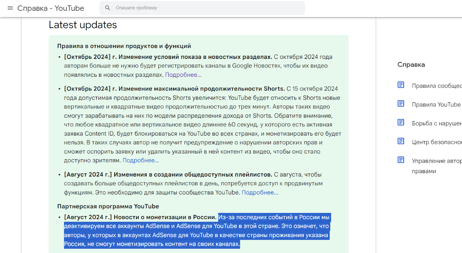Click article icon beside Правила YouTube

click(401, 104)
